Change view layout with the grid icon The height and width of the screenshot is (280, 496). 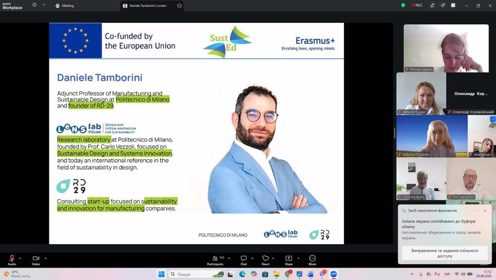pyautogui.click(x=454, y=5)
